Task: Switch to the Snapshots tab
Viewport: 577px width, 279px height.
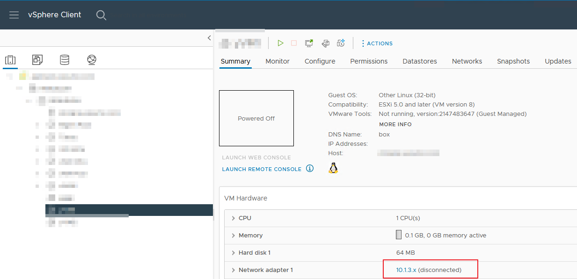Action: (513, 61)
